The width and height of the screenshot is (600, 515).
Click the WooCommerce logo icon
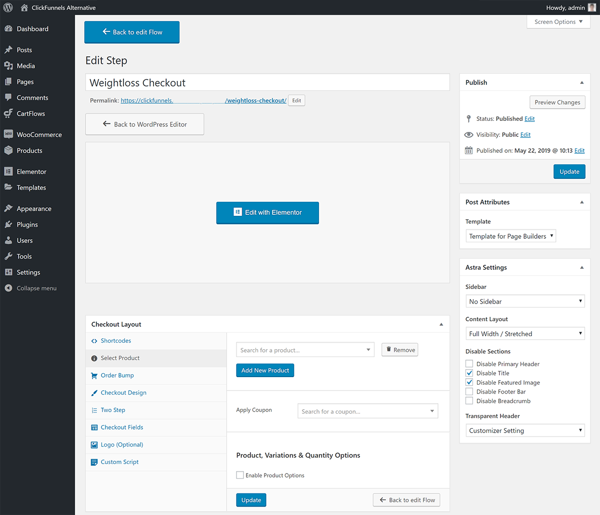tap(8, 135)
